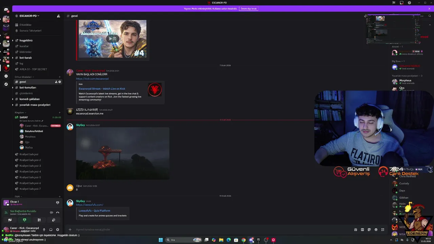Toggle noise suppression waveform icon
Viewport: 434px width, 244px height.
(x=52, y=212)
